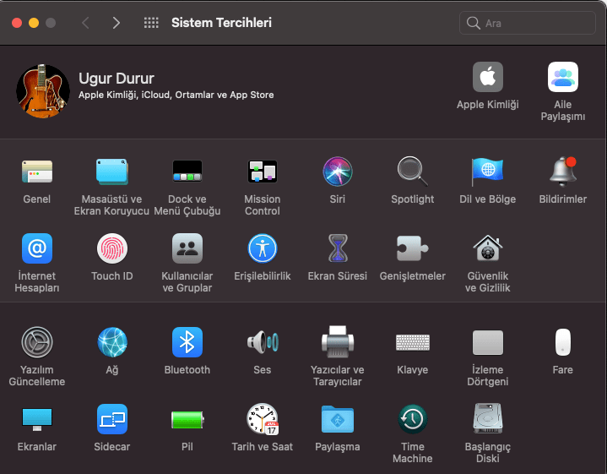Open Mission Control preferences

pyautogui.click(x=262, y=172)
